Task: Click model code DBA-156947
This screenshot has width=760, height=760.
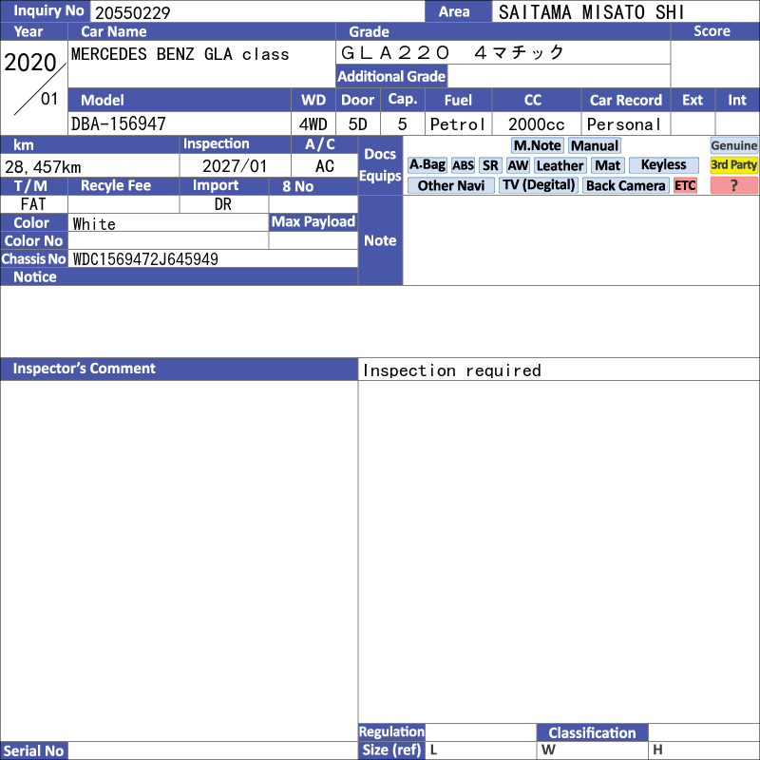Action: pyautogui.click(x=118, y=124)
